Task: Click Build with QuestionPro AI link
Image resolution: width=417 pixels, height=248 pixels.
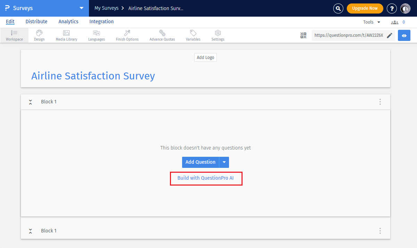Action: point(206,178)
